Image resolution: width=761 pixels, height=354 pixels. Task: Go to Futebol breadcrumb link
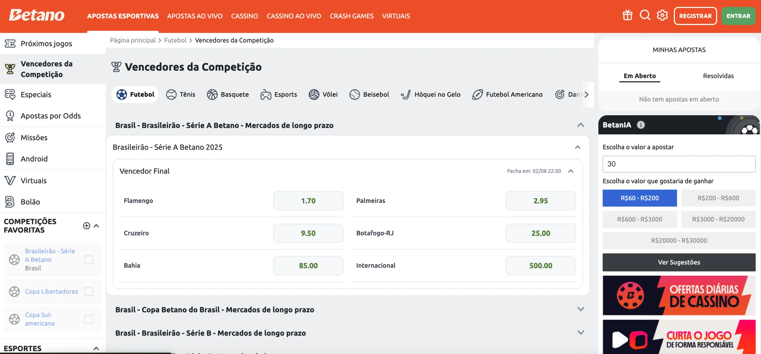pos(175,40)
